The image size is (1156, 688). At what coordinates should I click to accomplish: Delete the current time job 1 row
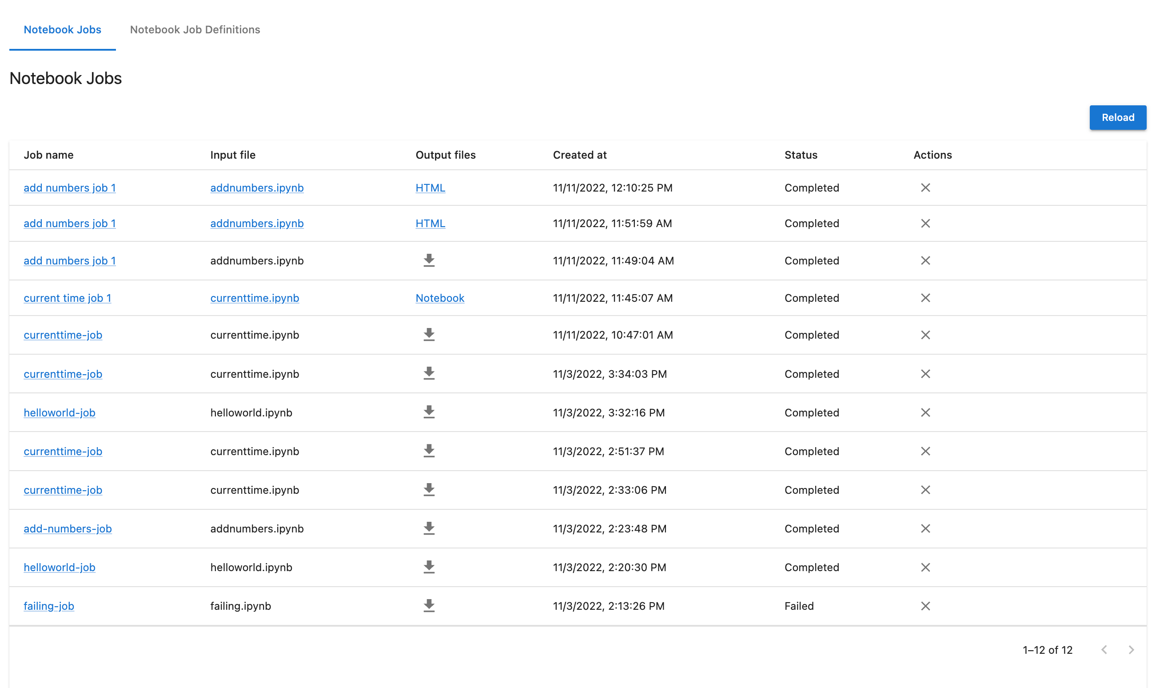(x=925, y=298)
